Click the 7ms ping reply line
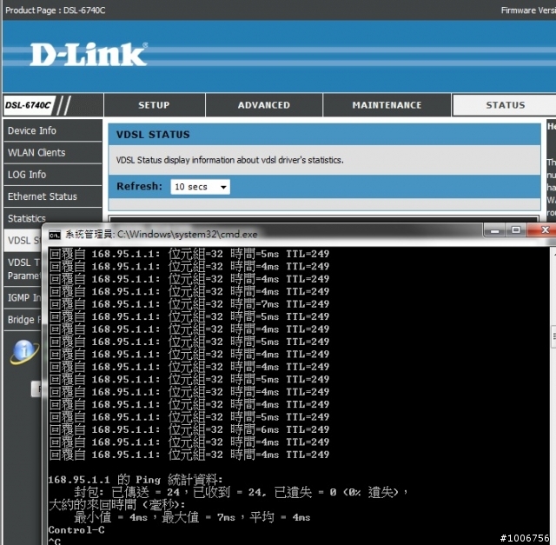The width and height of the screenshot is (556, 545). (189, 304)
